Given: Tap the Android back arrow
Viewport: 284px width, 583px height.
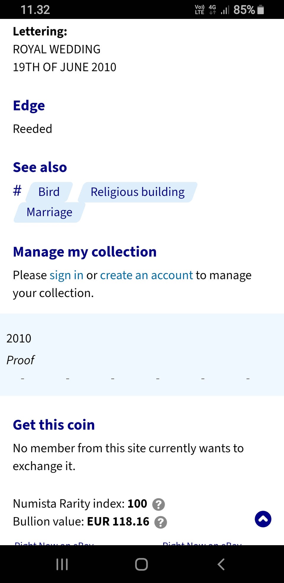Looking at the screenshot, I should [221, 564].
